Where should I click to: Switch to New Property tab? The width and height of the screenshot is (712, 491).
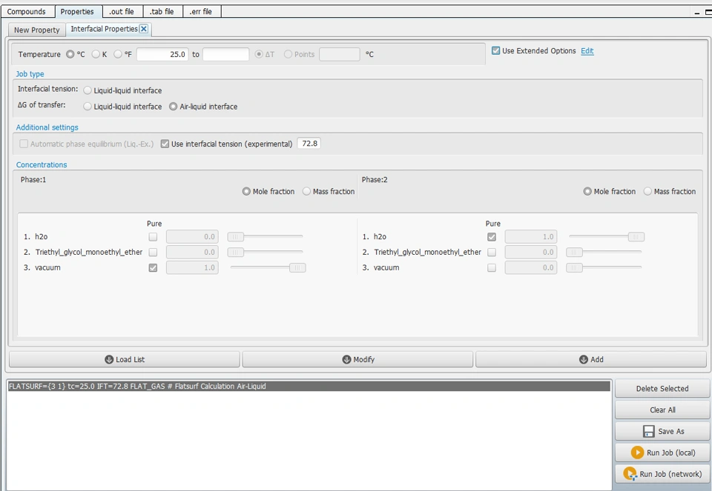tap(37, 30)
